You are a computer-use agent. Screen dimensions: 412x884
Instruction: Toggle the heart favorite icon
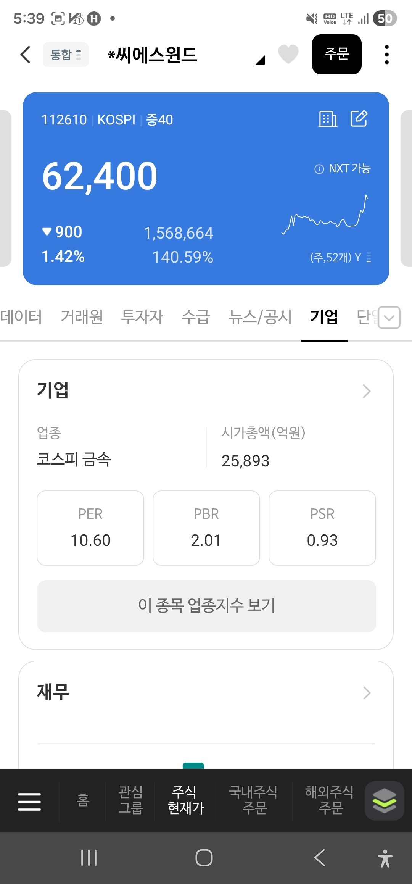coord(288,54)
